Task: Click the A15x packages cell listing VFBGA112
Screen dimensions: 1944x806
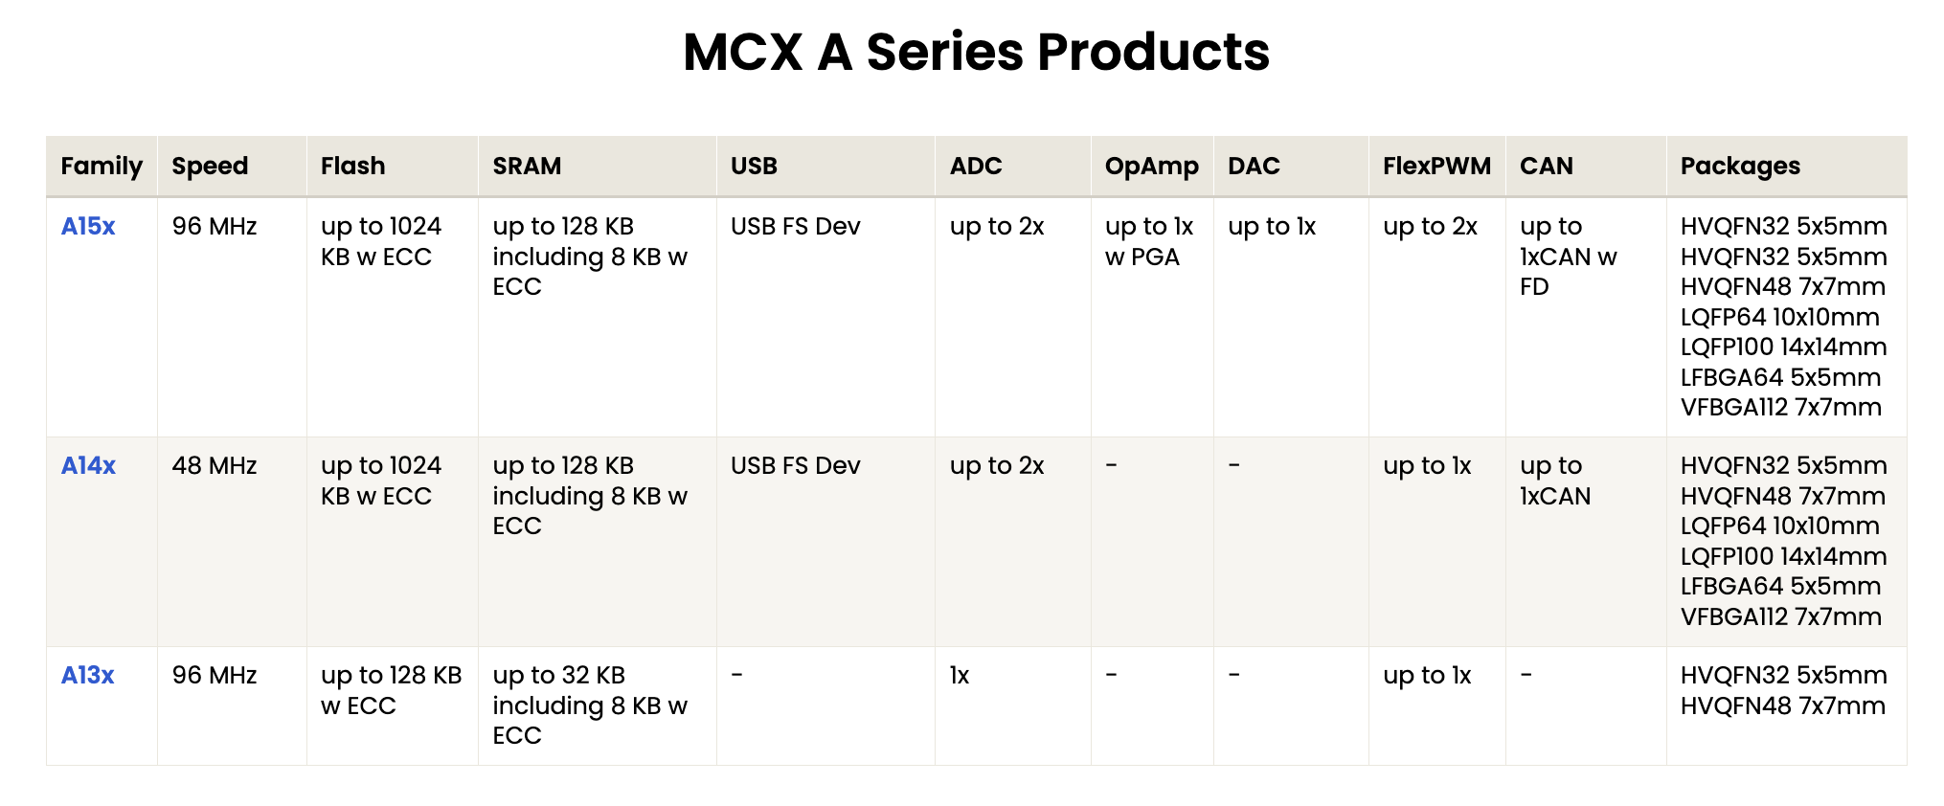Action: point(1787,318)
